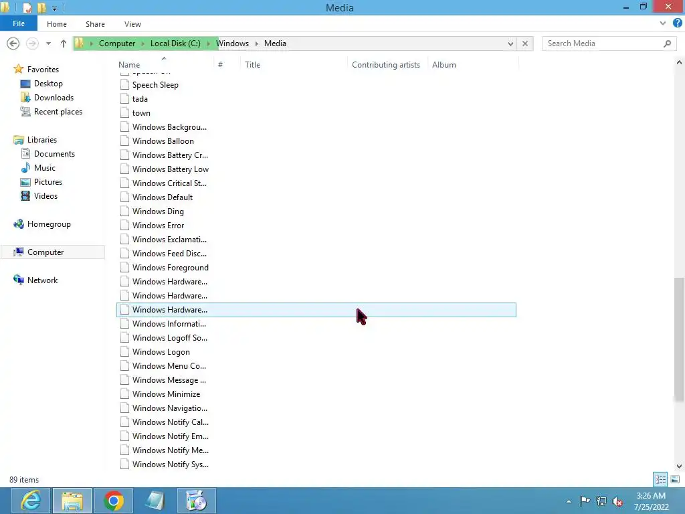Select Windows in the address breadcrumb
Image resolution: width=685 pixels, height=514 pixels.
[232, 44]
